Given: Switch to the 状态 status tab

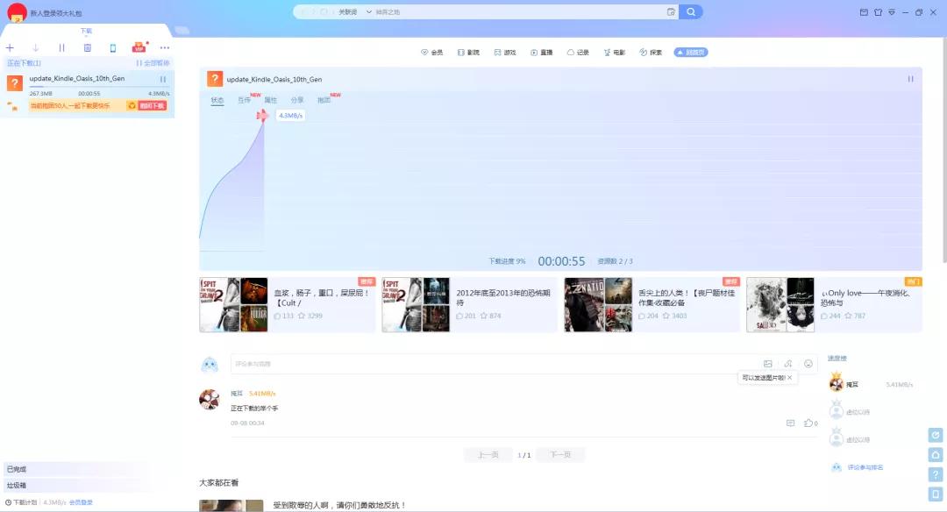Looking at the screenshot, I should click(217, 100).
